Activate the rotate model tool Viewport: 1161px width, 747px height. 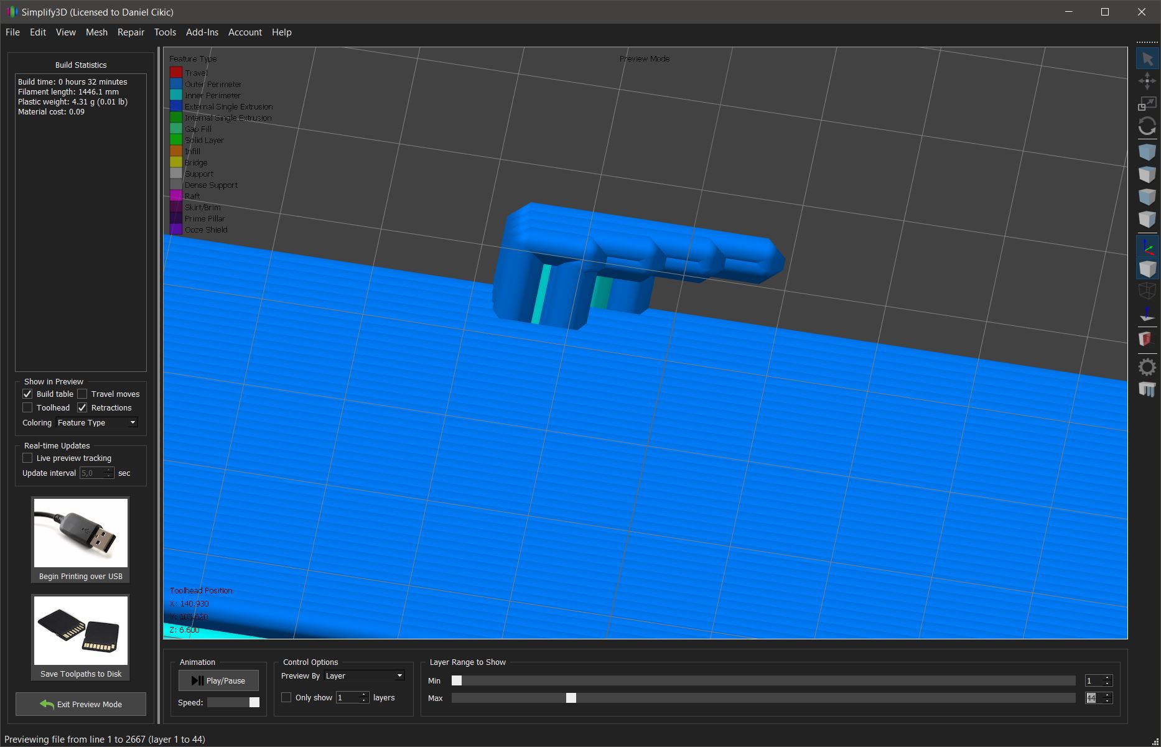click(x=1147, y=126)
